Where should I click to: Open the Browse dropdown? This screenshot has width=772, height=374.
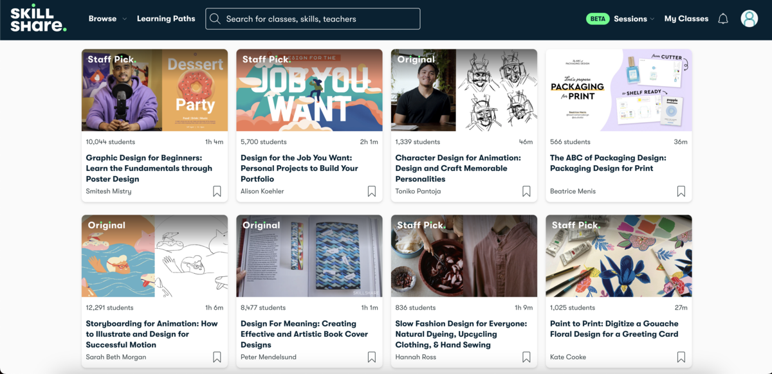pyautogui.click(x=107, y=19)
